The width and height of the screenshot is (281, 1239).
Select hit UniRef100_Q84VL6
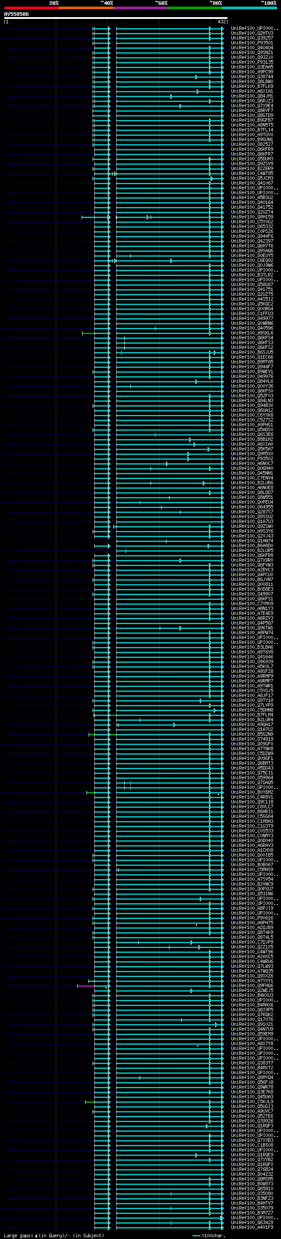pos(252,382)
